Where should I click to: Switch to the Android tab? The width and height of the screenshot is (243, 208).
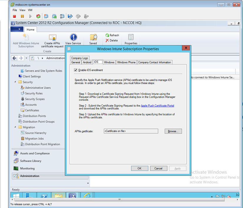[x=87, y=62]
